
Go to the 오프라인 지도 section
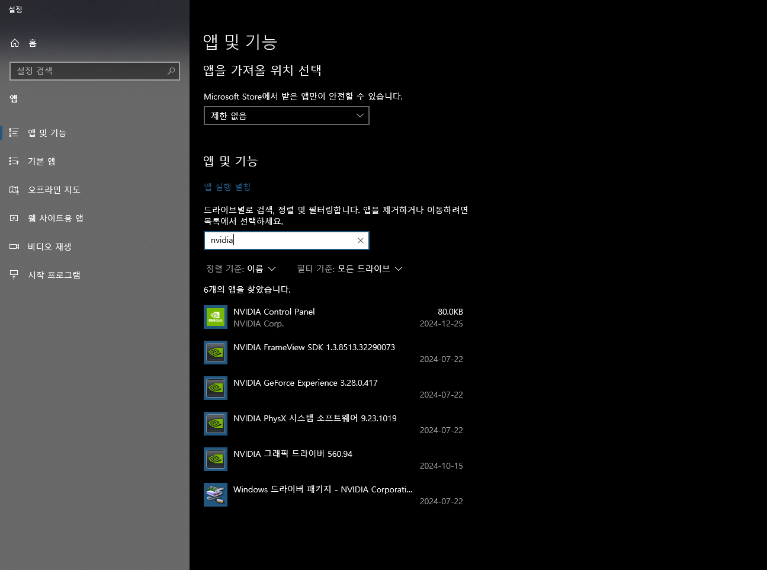(95, 190)
